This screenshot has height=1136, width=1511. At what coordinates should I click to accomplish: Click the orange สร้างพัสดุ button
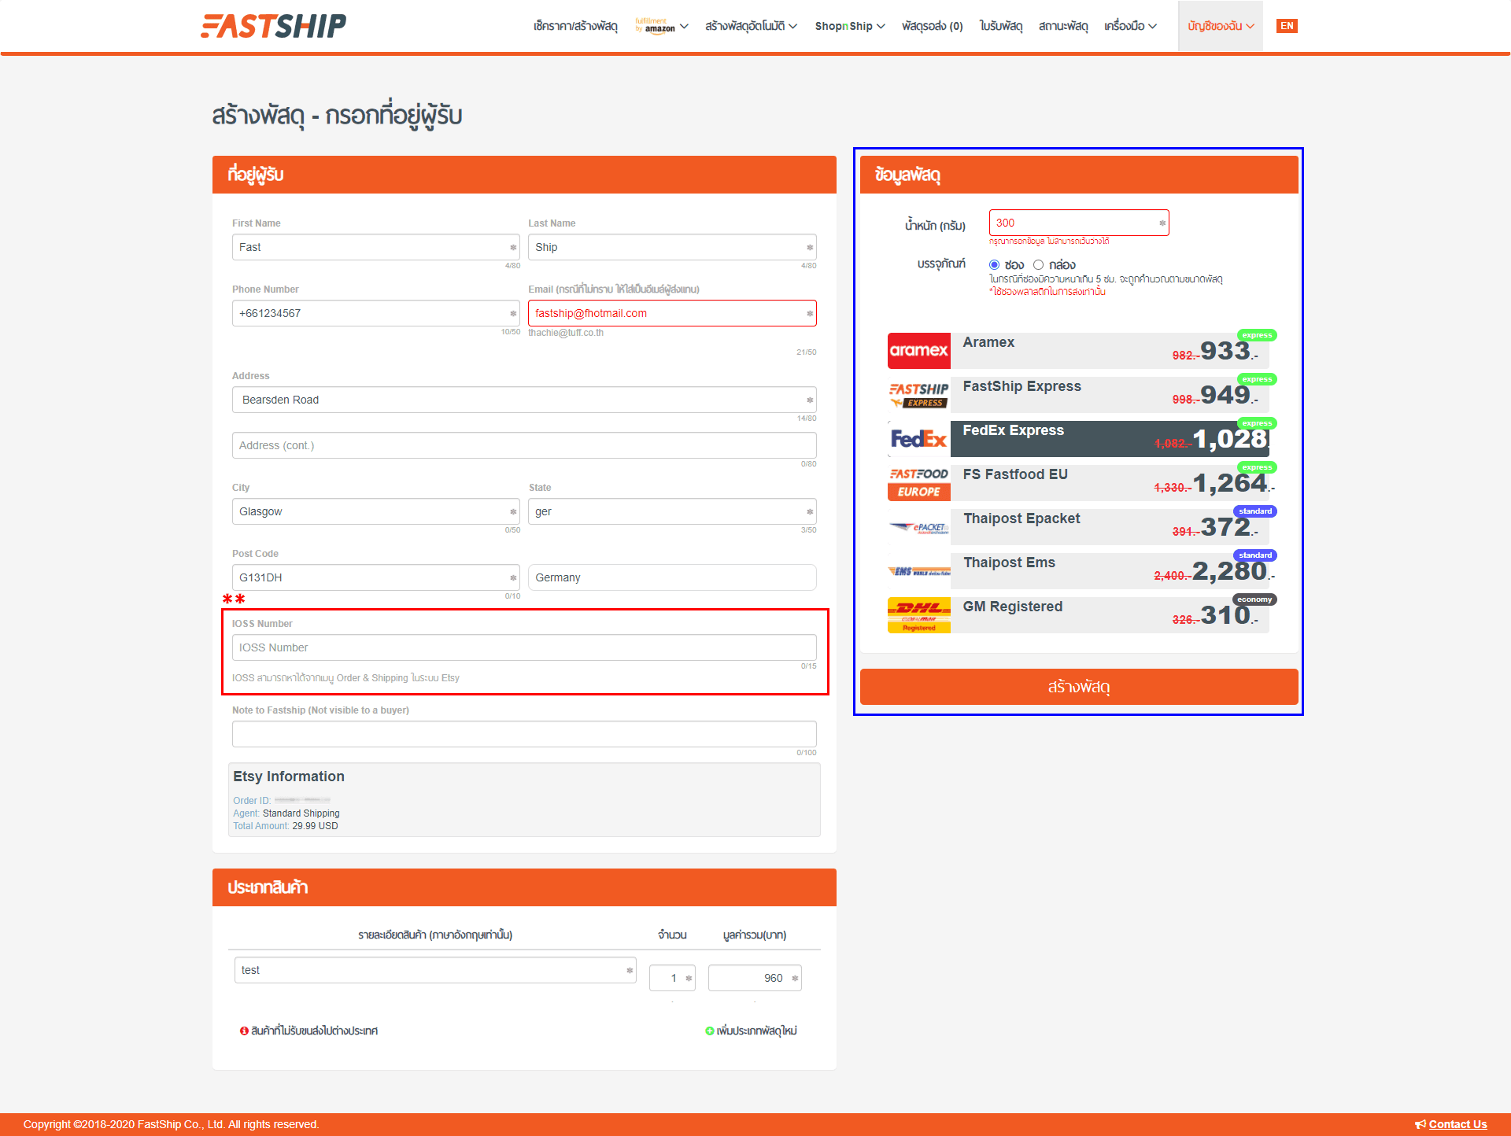pyautogui.click(x=1079, y=687)
